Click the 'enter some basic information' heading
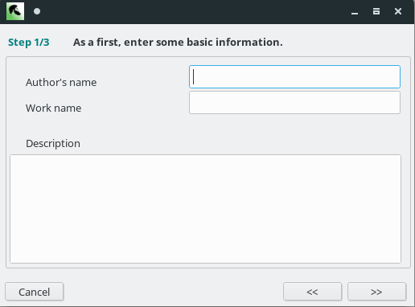 [178, 43]
